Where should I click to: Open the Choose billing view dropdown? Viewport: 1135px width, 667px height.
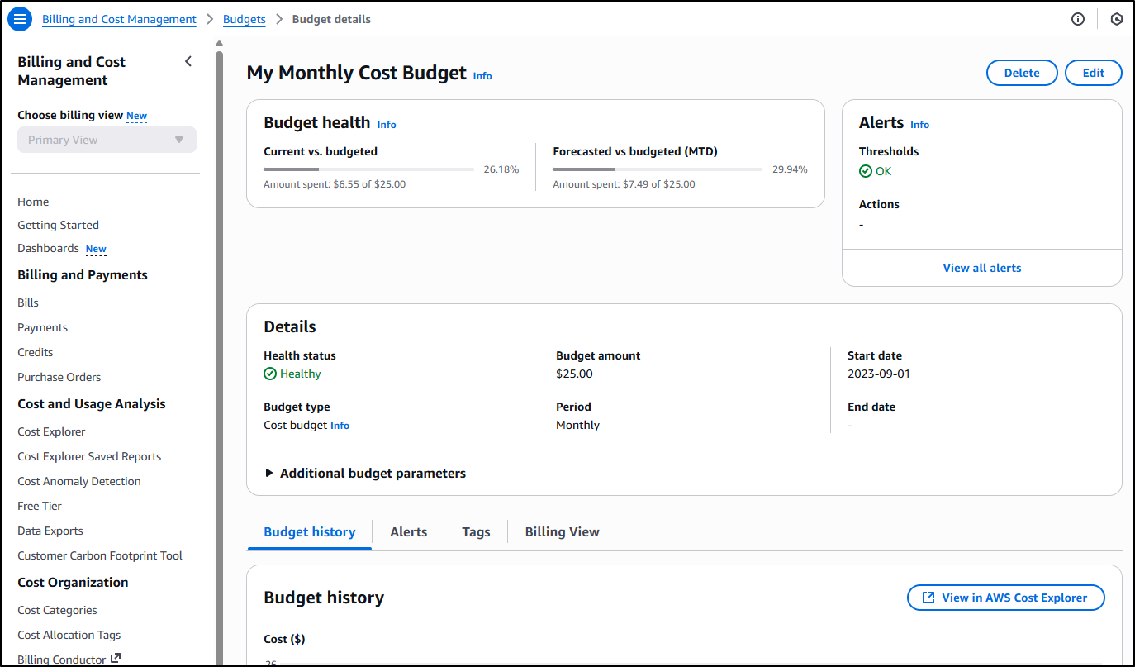(x=107, y=140)
